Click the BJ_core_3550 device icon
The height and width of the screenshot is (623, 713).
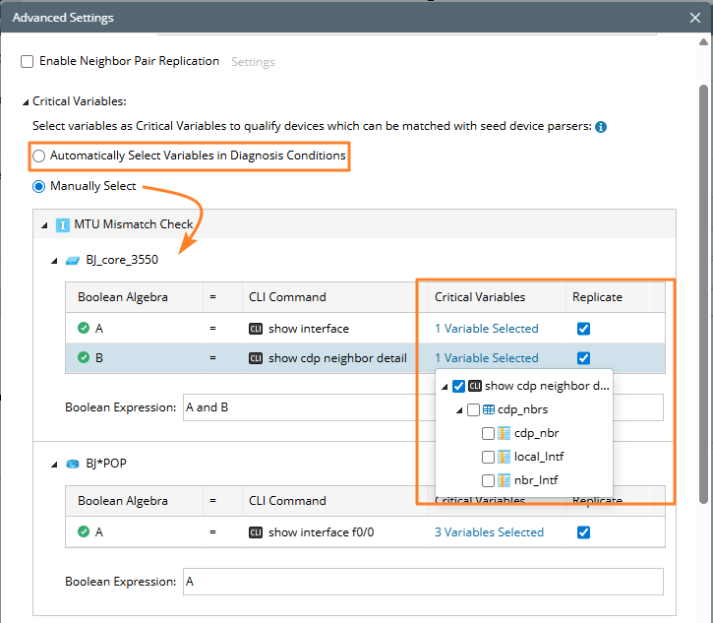[72, 261]
